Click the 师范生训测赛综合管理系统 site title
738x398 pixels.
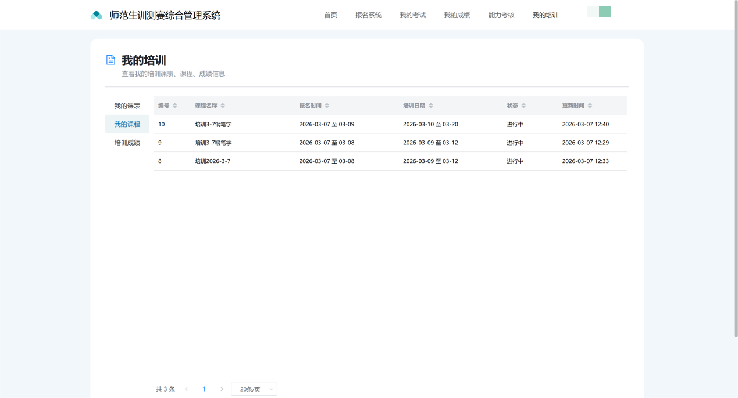(165, 15)
